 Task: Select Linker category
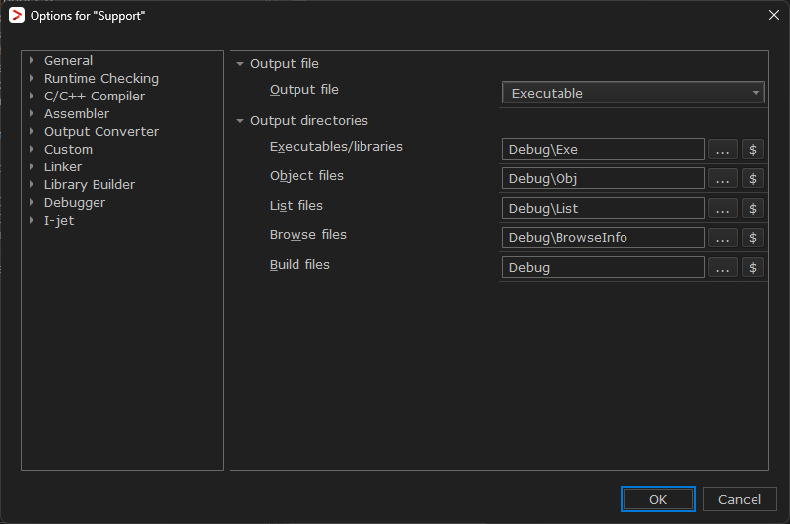62,166
